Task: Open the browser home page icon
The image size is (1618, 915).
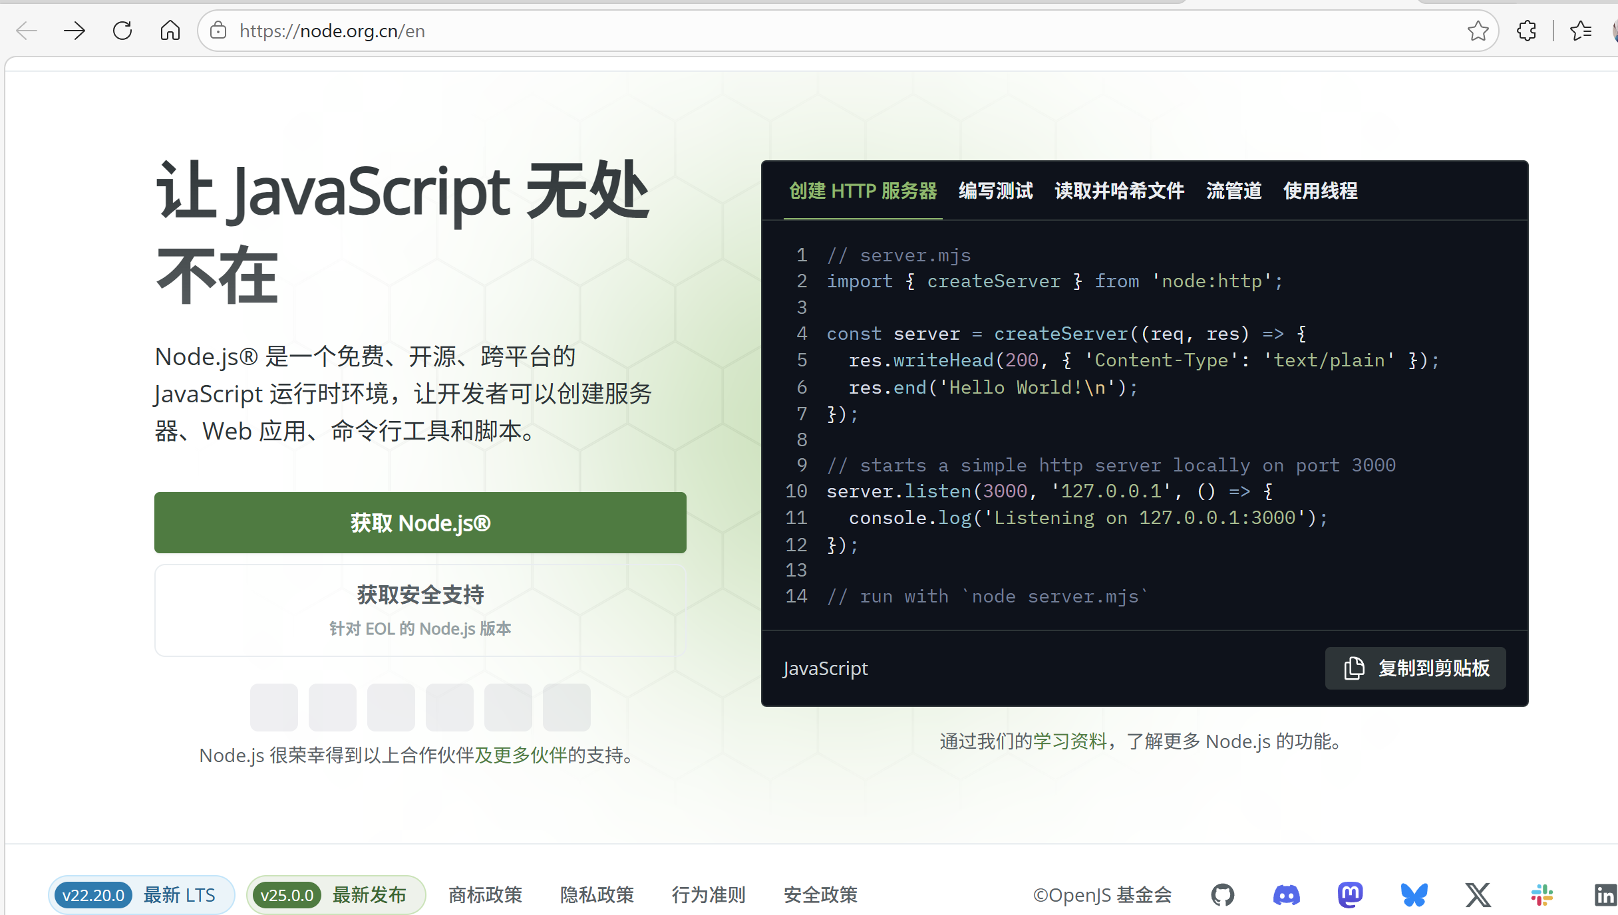Action: coord(170,31)
